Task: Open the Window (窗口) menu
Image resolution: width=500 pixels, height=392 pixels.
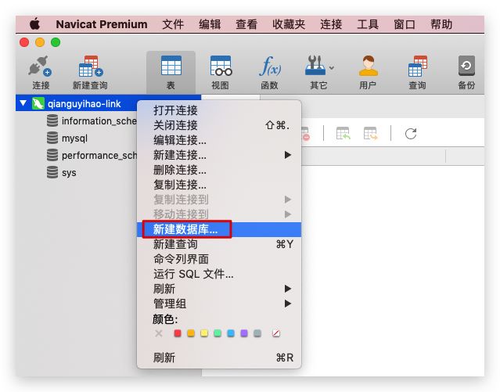Action: pos(405,24)
